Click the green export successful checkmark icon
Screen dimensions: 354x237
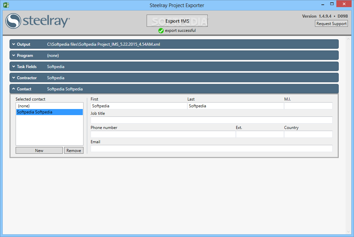pyautogui.click(x=161, y=30)
